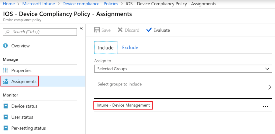Click the Save floppy disk icon

[97, 30]
